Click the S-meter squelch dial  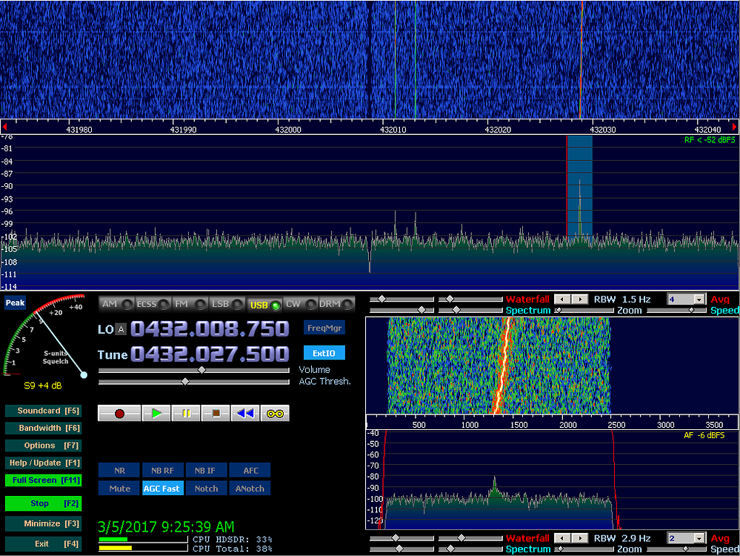tap(45, 335)
